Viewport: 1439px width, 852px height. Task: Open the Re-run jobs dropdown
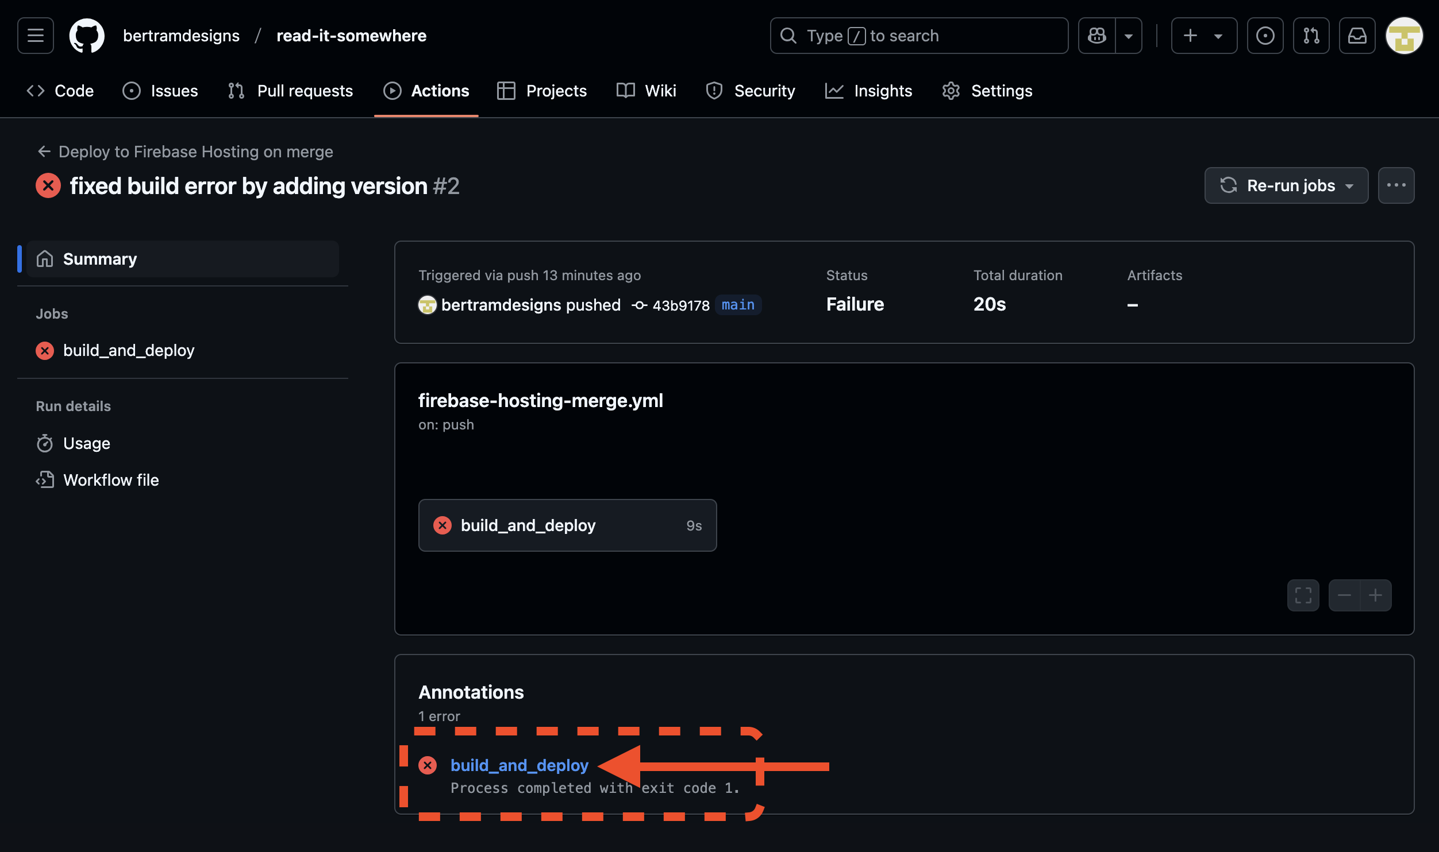point(1286,185)
